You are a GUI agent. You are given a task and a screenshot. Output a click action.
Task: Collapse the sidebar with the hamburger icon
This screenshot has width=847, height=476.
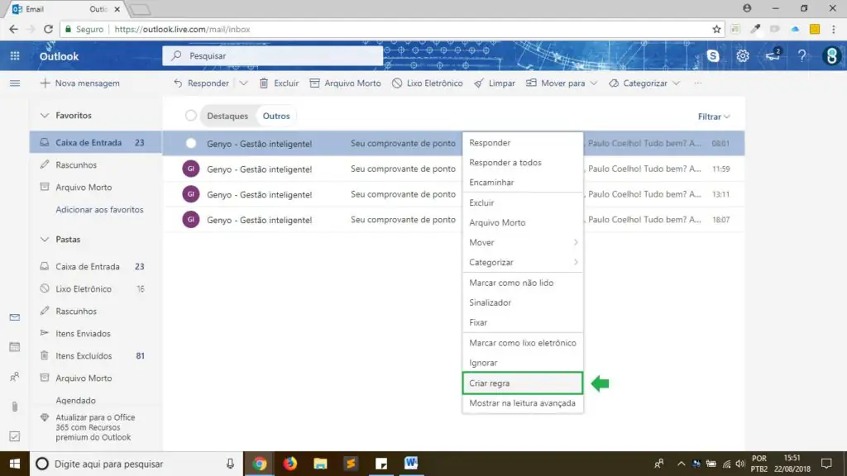pos(15,83)
